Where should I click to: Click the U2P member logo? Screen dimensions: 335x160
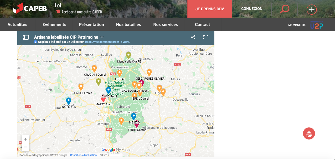coord(317,25)
